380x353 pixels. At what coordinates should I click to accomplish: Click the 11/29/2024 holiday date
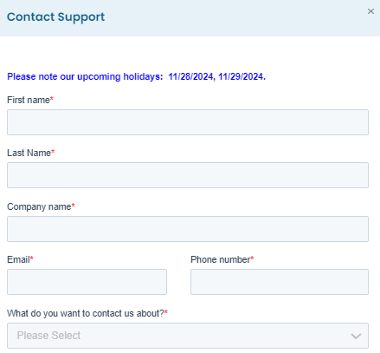coord(241,76)
